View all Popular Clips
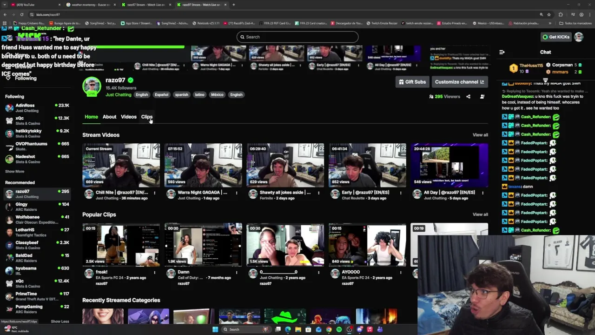595x335 pixels. (480, 214)
